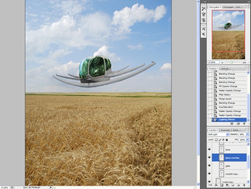251x189 pixels.
Task: Open the Brushes panel icon
Action: [x=203, y=15]
